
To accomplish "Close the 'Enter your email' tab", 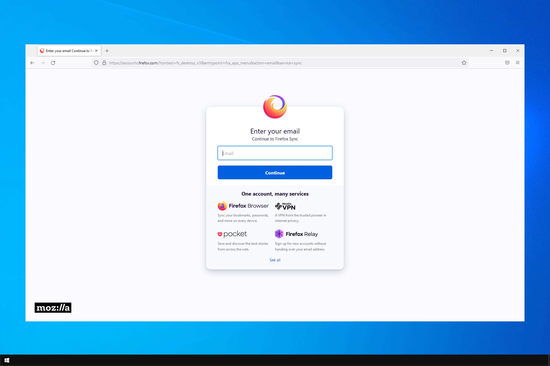I will (x=96, y=51).
